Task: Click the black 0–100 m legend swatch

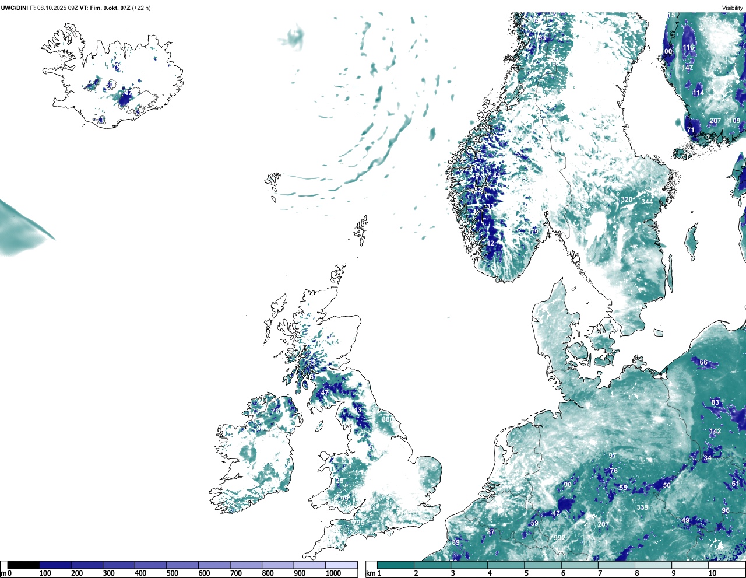Action: pos(23,565)
